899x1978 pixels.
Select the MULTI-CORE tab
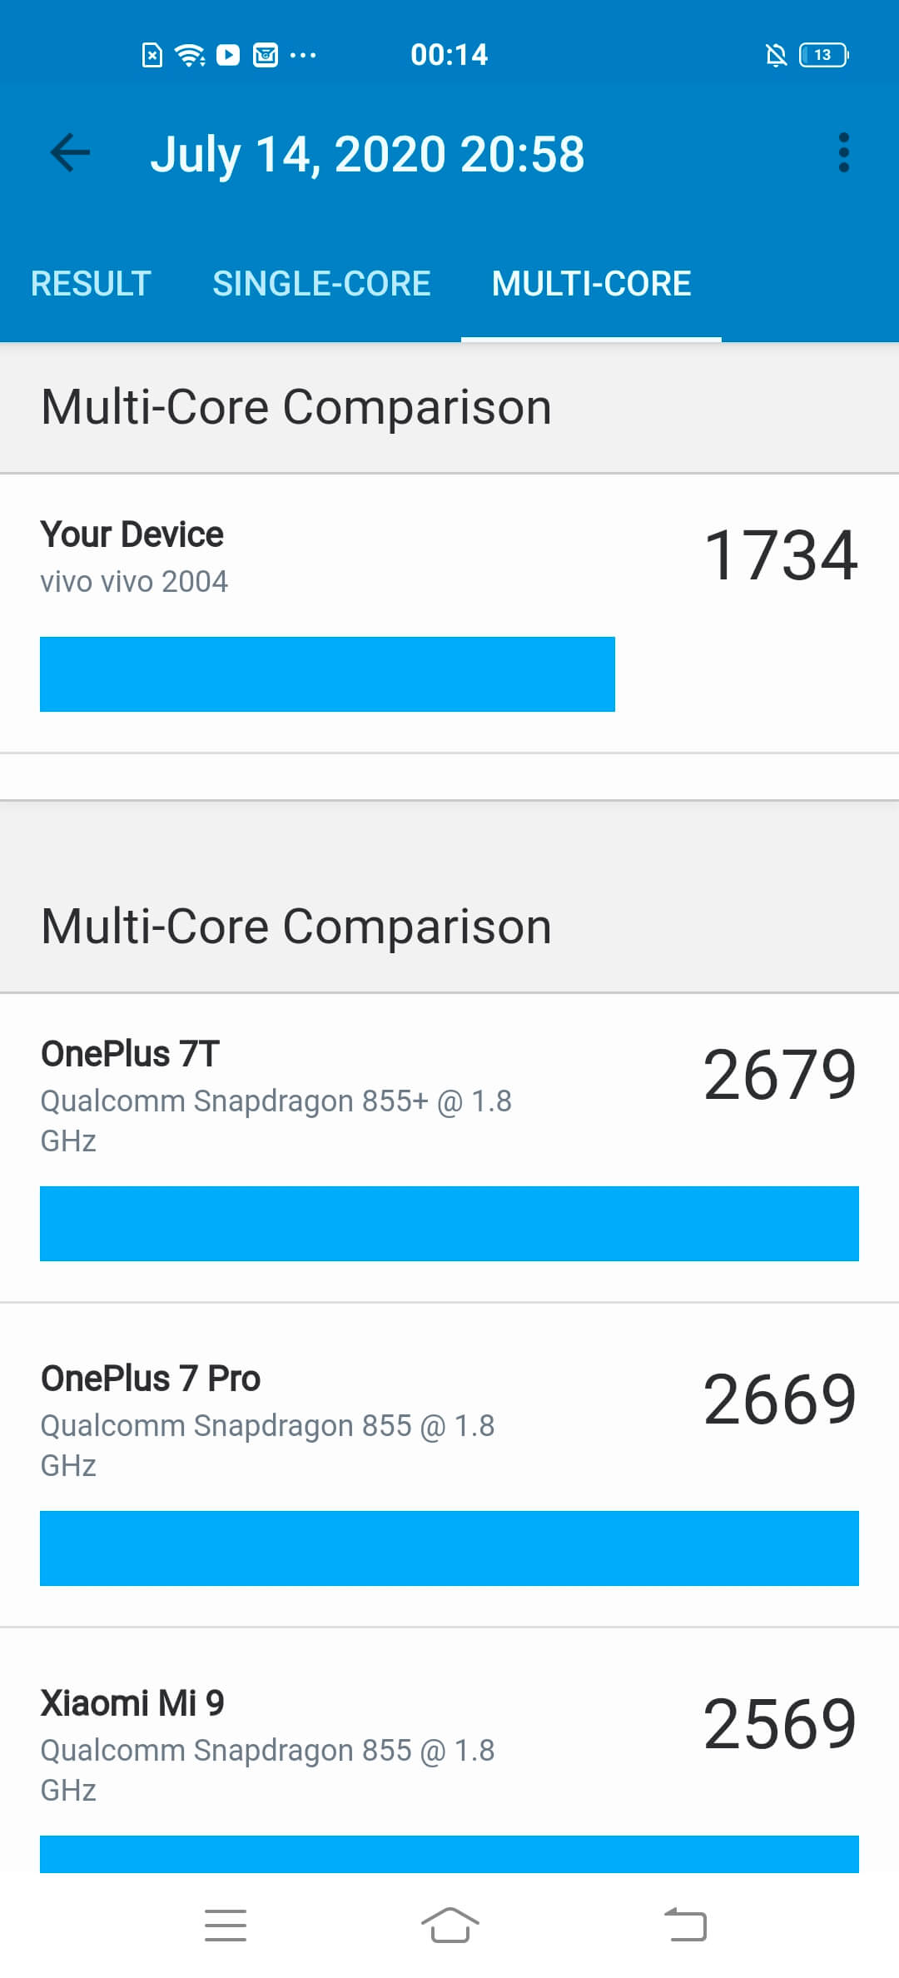tap(591, 283)
